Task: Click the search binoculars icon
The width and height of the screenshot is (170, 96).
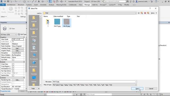Action: [x=127, y=1]
